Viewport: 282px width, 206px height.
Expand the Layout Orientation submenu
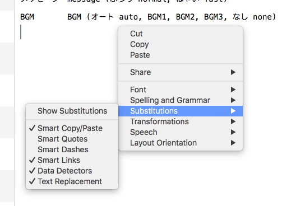pyautogui.click(x=181, y=143)
